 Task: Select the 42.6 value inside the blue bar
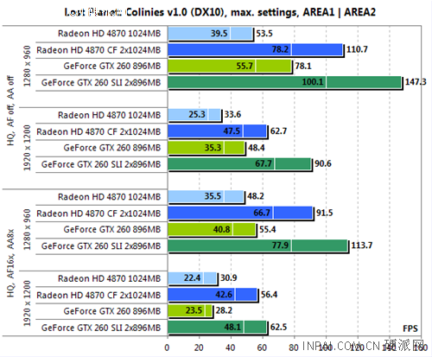224,295
